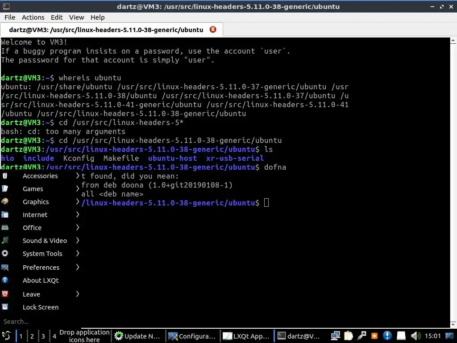Click the Lock Screen icon
The height and width of the screenshot is (343, 457).
click(5, 307)
